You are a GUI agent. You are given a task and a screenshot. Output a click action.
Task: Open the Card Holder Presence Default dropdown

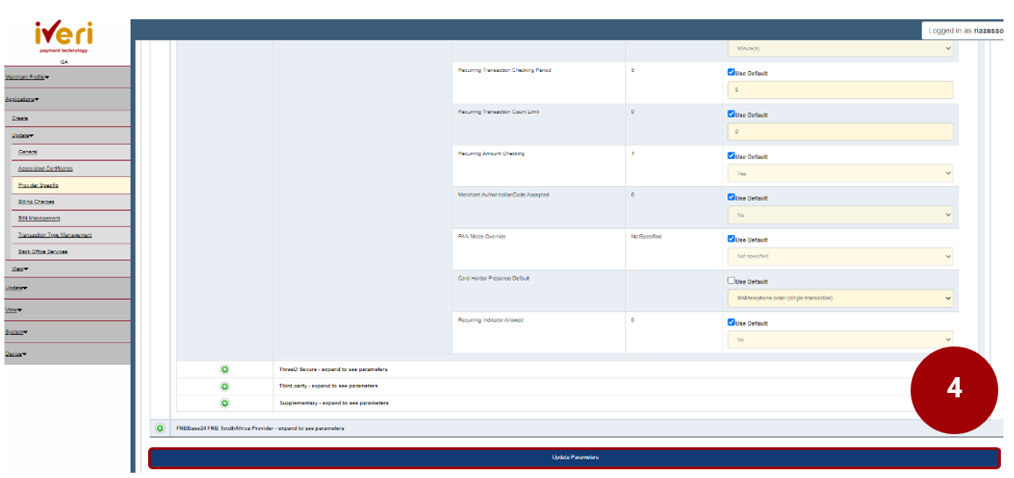pyautogui.click(x=840, y=298)
